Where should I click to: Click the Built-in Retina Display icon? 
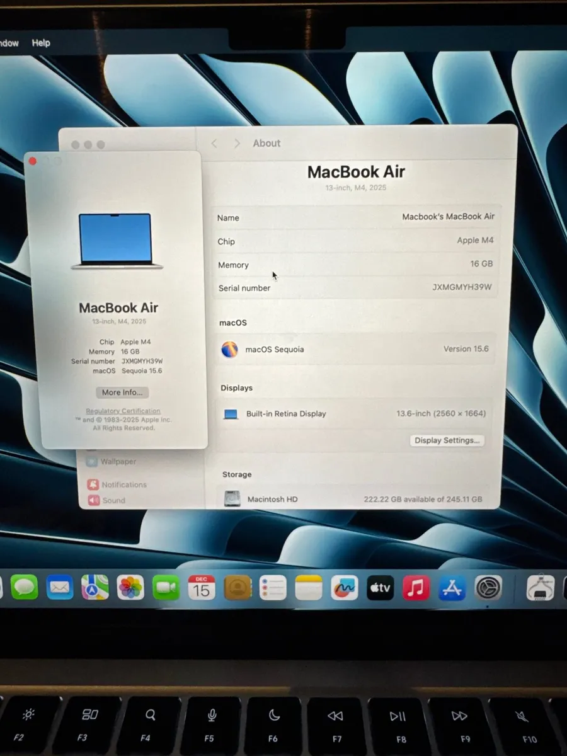[x=231, y=413]
